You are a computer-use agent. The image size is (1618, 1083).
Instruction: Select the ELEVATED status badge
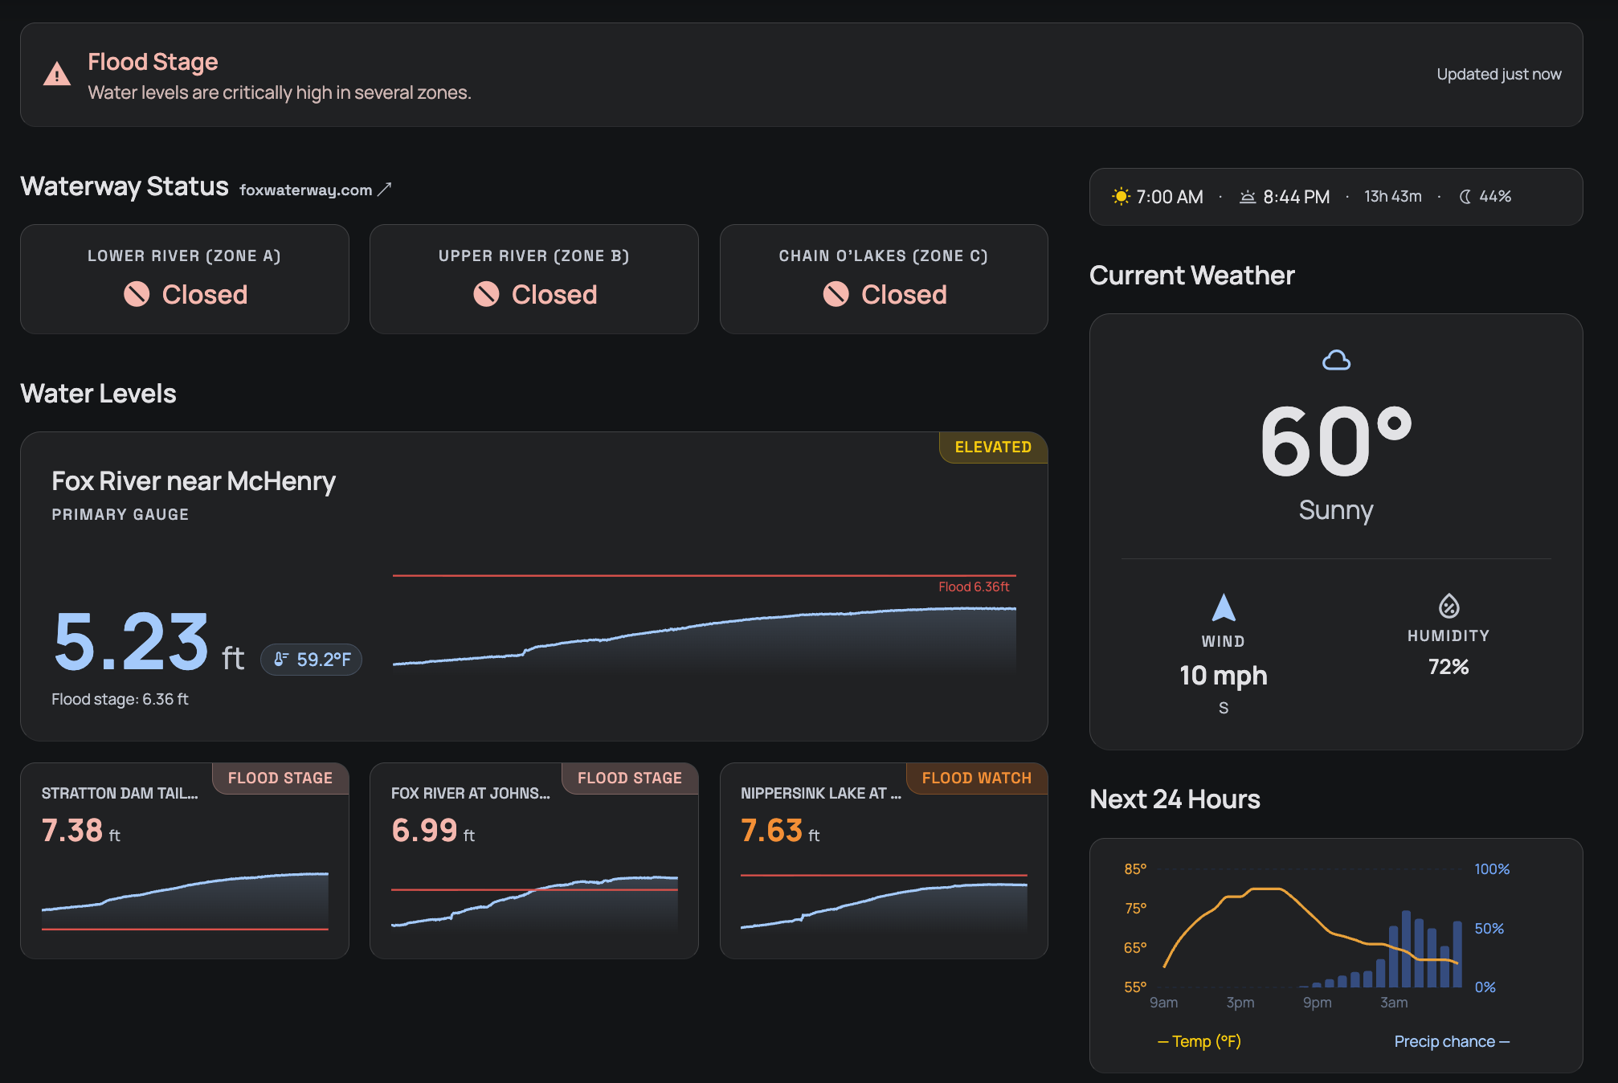coord(993,448)
